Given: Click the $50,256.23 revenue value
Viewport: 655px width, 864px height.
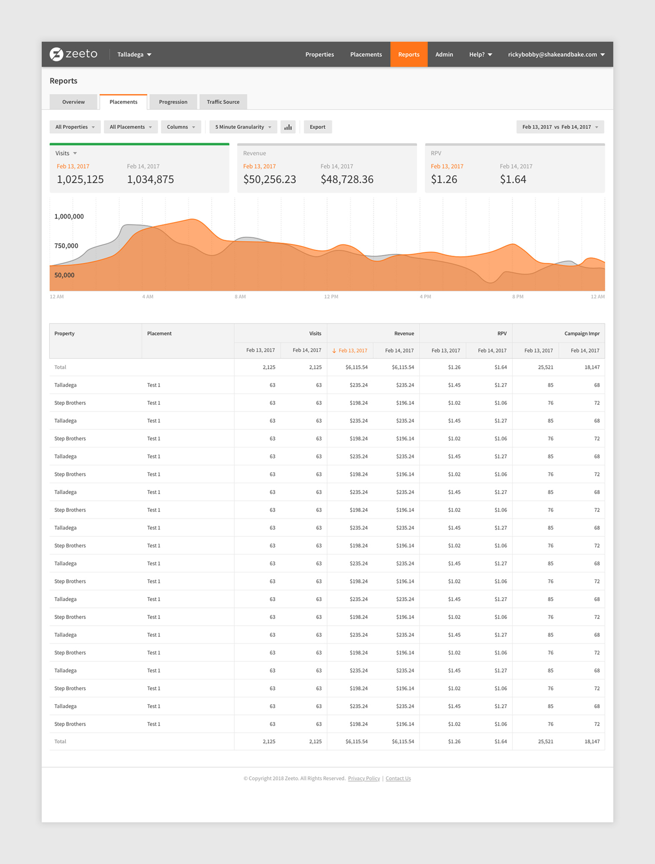Looking at the screenshot, I should click(x=270, y=179).
